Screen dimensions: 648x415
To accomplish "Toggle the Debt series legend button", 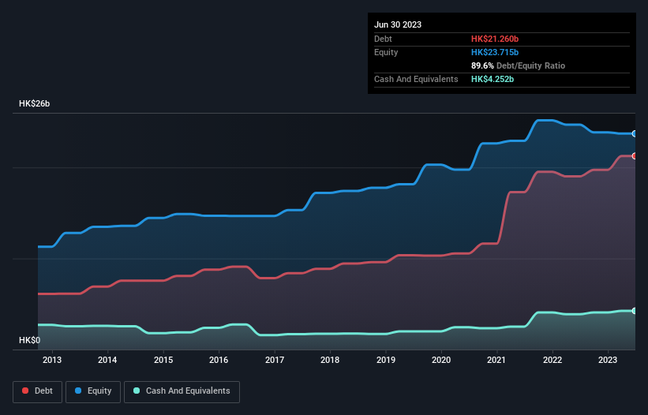I will (x=37, y=391).
